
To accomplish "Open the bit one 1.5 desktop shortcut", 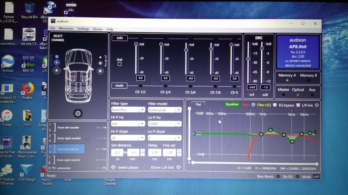I will [x=29, y=37].
